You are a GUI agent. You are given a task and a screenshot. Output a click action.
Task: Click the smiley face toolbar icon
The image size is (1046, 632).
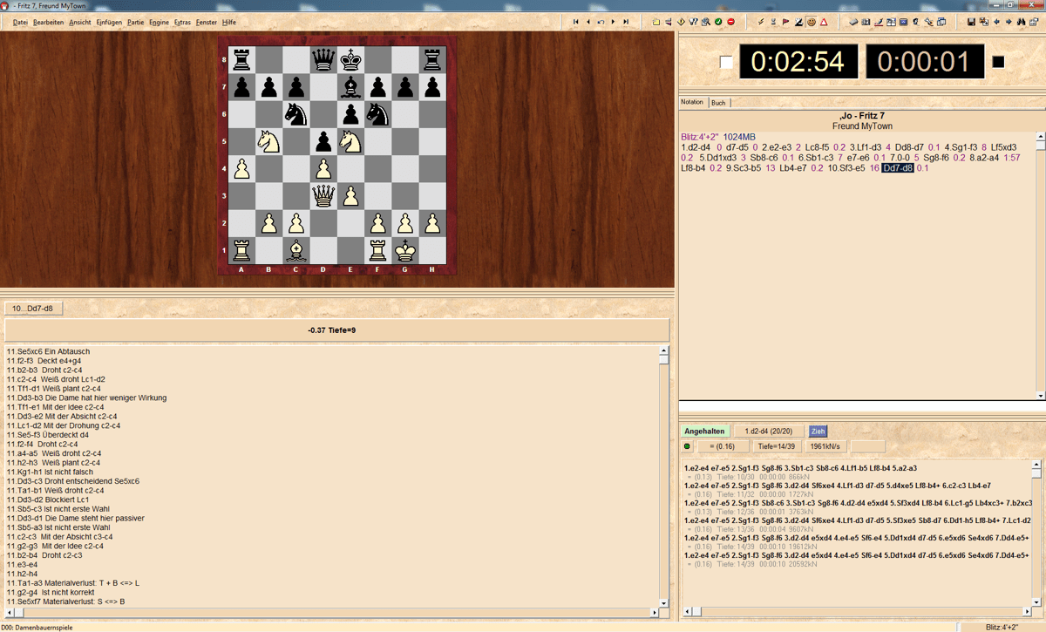coord(811,21)
